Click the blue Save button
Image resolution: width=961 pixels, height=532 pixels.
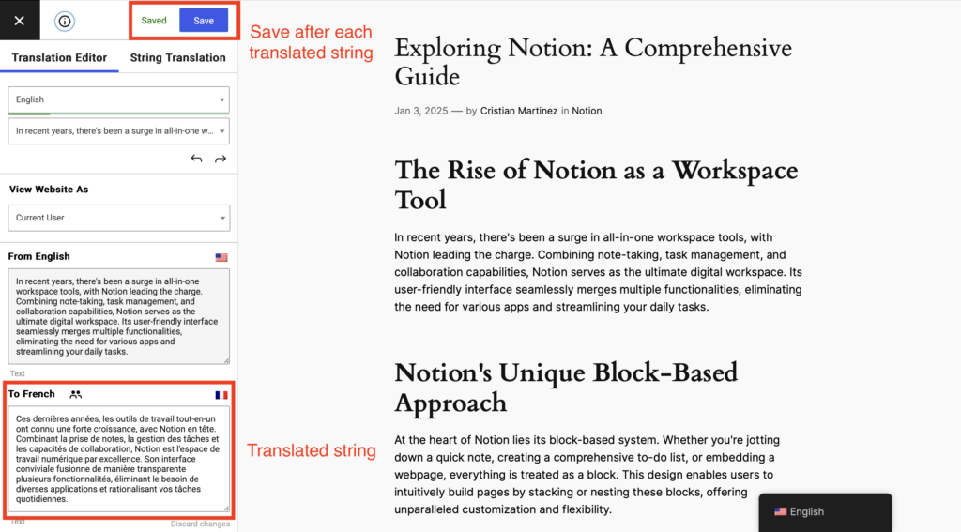coord(204,21)
